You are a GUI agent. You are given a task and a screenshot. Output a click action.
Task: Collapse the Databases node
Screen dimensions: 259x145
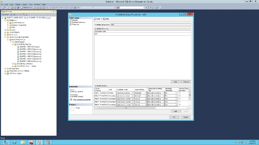click(x=5, y=20)
